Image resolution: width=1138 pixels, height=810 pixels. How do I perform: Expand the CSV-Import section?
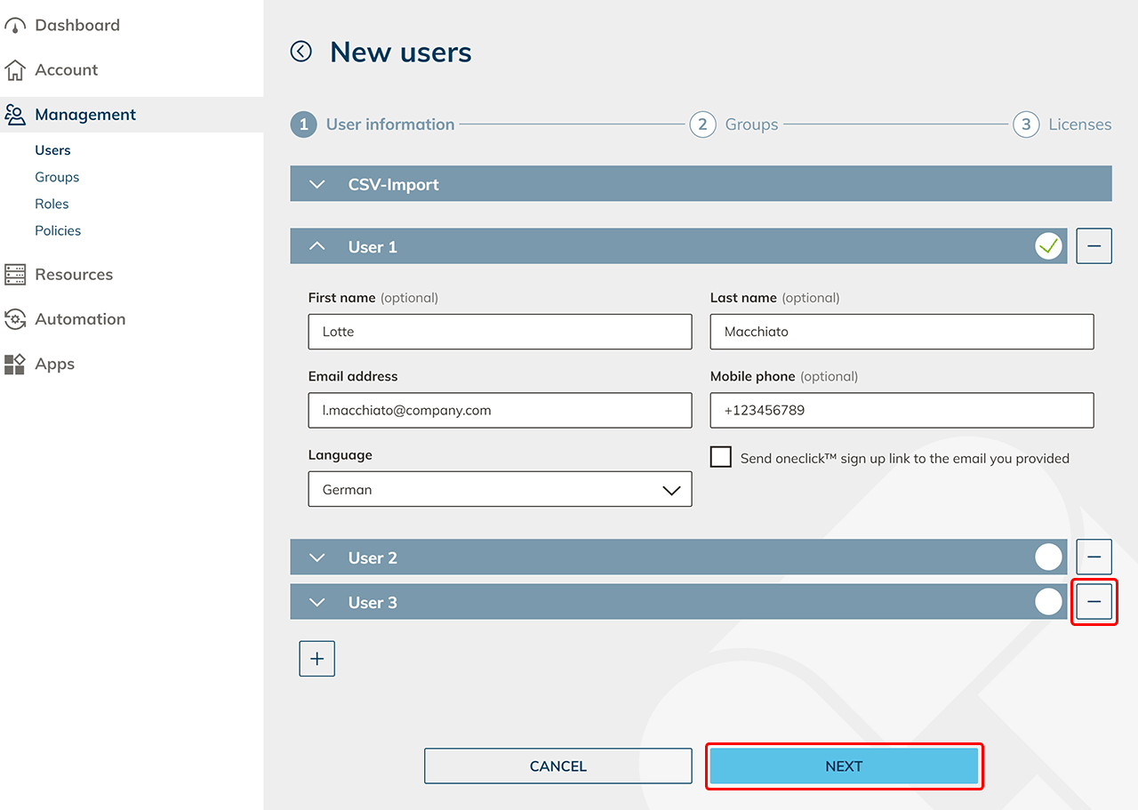point(317,185)
